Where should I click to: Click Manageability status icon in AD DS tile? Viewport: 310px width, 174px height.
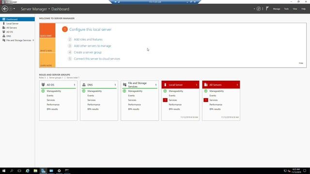(43, 91)
